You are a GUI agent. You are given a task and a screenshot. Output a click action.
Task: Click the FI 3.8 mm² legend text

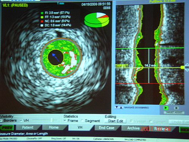(x=57, y=13)
